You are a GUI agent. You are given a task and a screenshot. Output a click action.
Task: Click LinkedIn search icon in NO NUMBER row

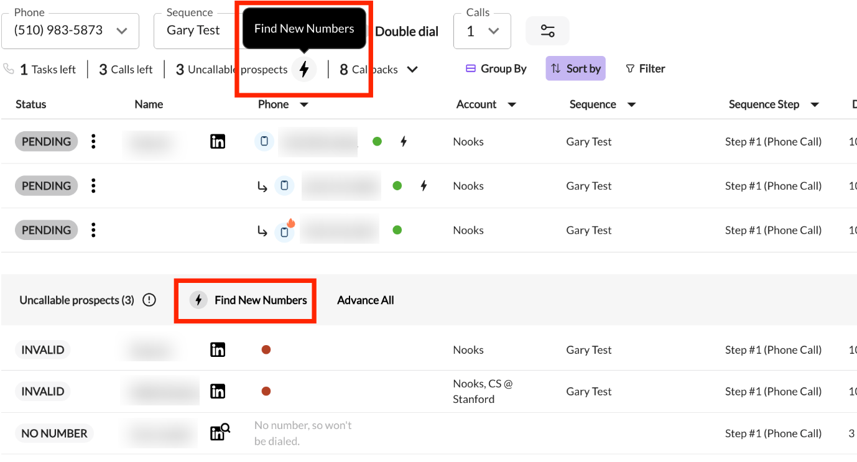[x=220, y=432]
